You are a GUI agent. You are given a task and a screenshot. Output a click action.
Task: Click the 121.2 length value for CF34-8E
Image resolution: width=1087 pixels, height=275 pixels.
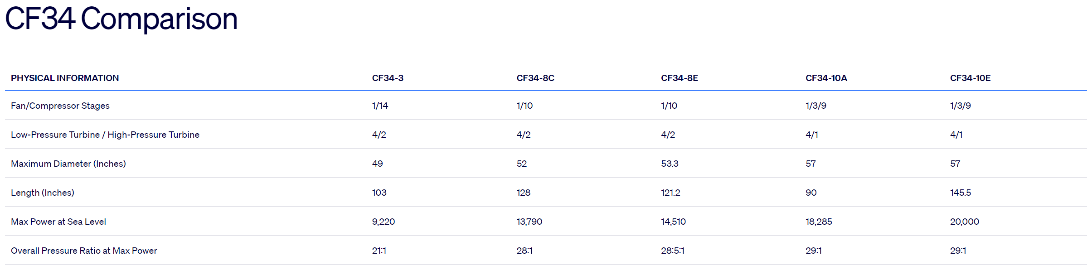671,193
